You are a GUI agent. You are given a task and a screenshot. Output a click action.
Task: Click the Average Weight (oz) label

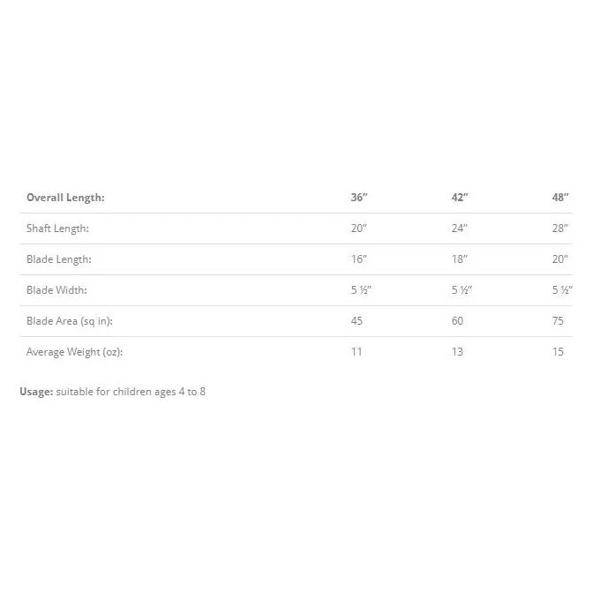click(74, 352)
